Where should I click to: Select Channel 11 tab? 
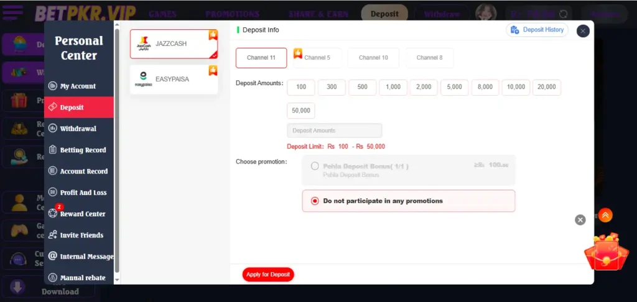(x=261, y=58)
